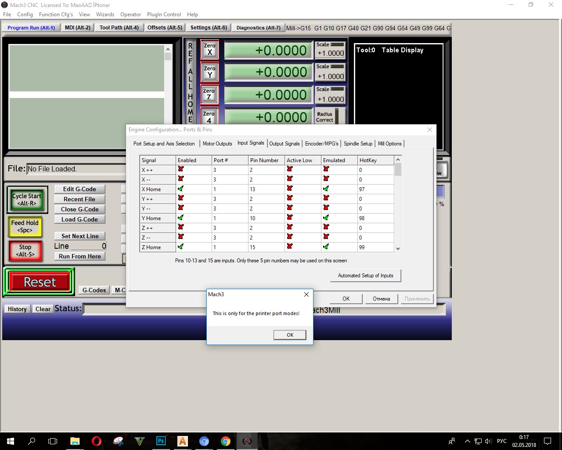This screenshot has width=562, height=450.
Task: Open the Encoder/MPG's tab
Action: [322, 144]
